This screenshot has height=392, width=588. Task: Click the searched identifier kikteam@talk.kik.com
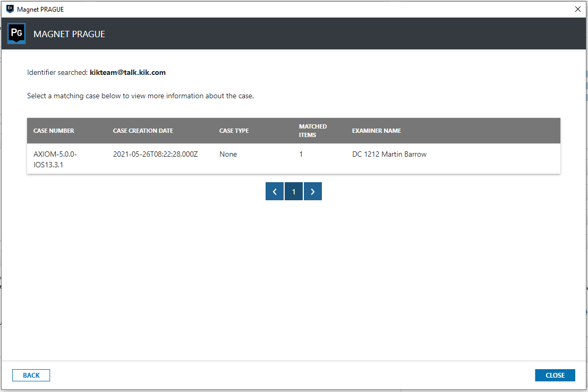pos(127,73)
